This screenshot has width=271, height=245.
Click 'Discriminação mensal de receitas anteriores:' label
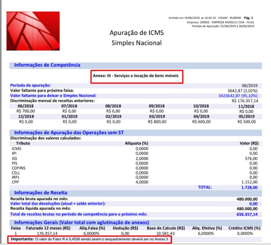click(x=52, y=101)
